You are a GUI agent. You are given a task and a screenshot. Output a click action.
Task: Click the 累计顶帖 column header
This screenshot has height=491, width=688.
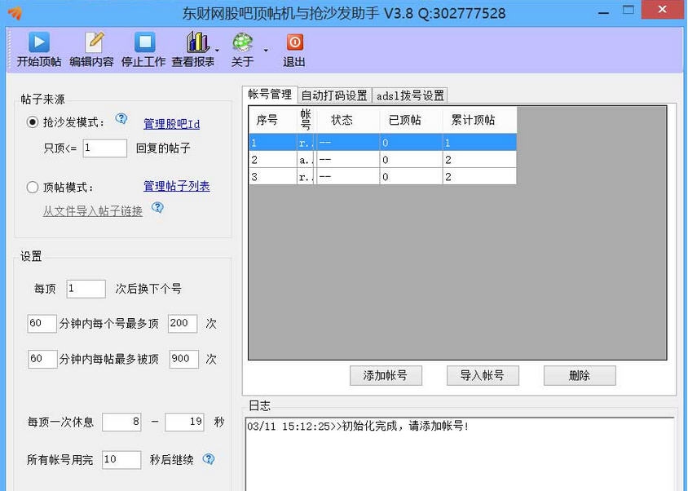pos(479,120)
